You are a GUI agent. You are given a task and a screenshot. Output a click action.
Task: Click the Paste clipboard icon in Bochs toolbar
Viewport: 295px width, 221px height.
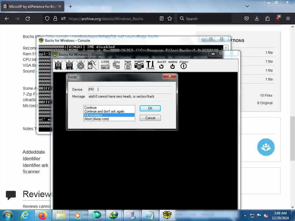pyautogui.click(x=128, y=65)
